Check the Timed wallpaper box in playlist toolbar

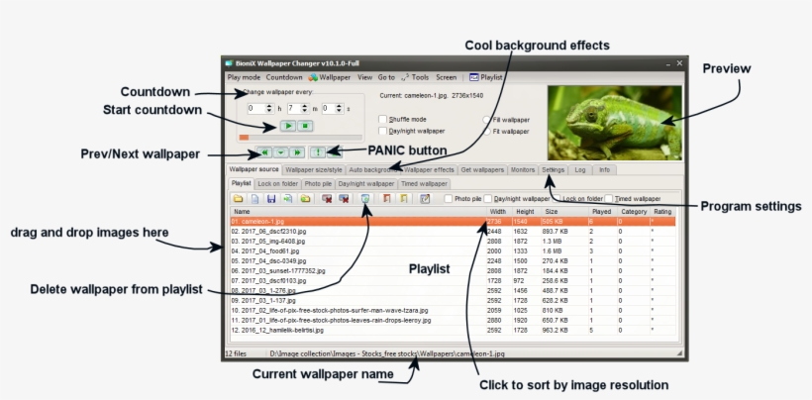click(609, 199)
